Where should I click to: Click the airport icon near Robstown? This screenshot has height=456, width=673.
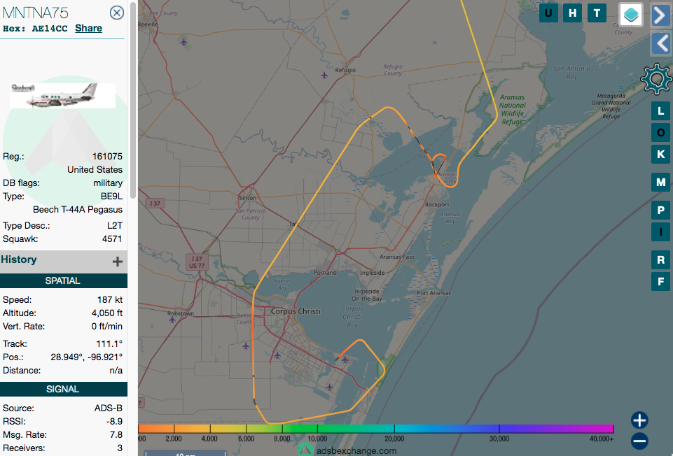[172, 320]
